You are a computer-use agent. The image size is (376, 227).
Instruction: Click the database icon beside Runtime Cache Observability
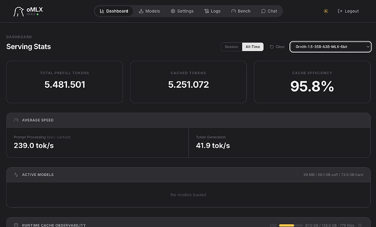point(16,225)
